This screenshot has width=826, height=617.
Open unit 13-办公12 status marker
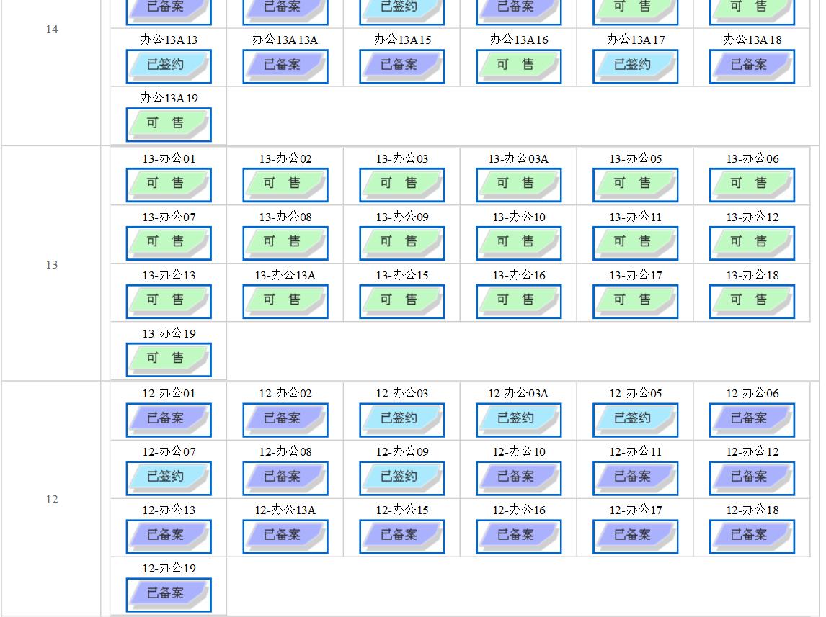tap(752, 242)
